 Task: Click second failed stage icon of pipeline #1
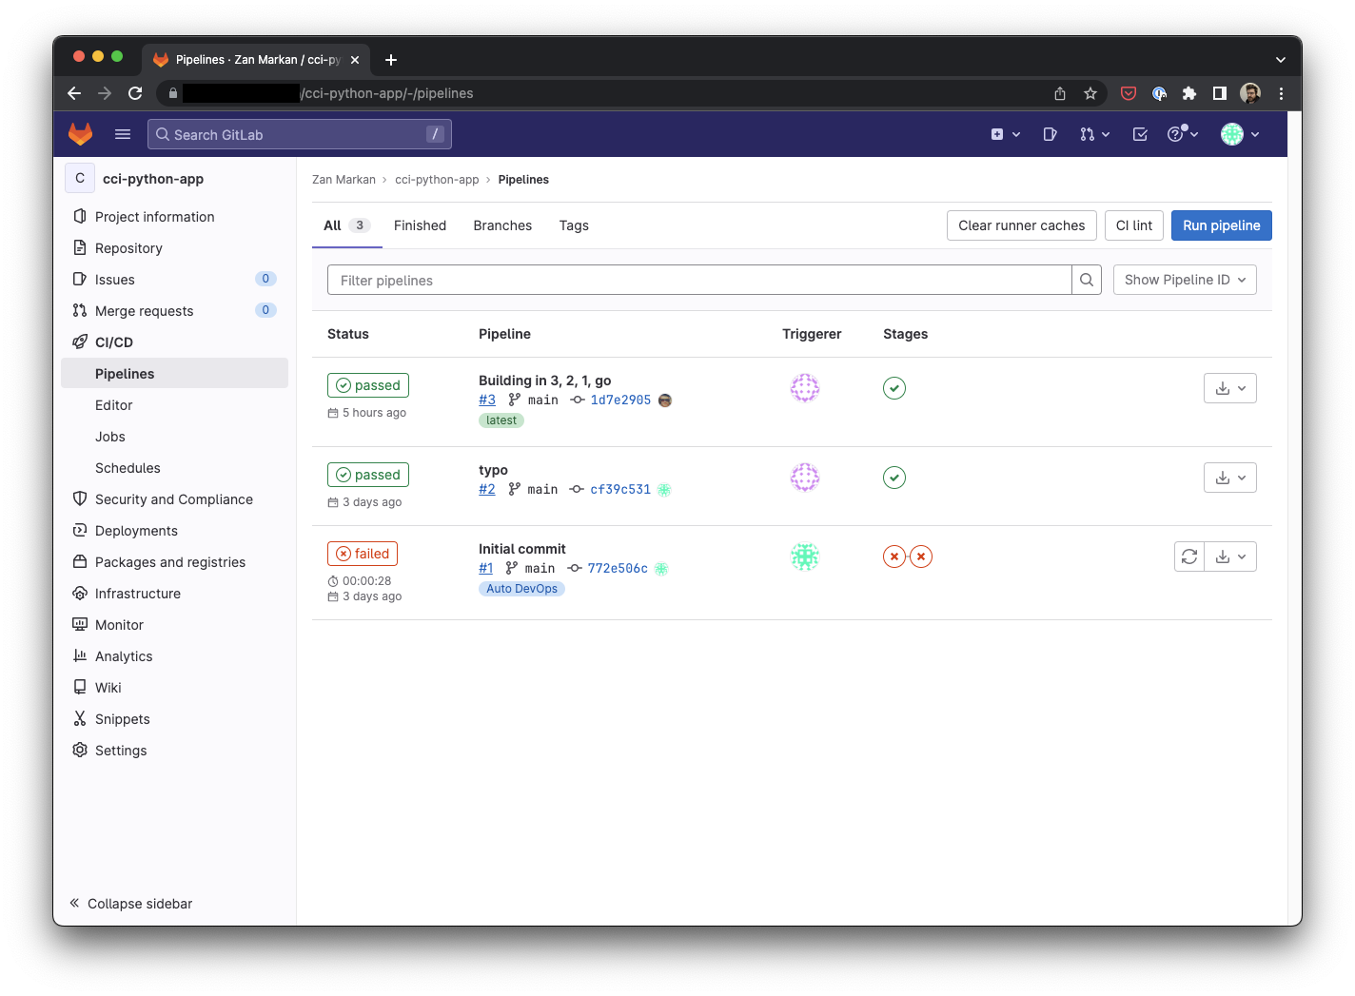[x=921, y=557]
